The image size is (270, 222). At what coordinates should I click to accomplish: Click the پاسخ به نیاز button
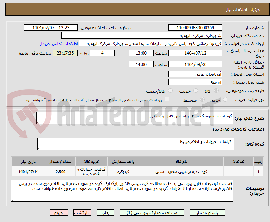coord(207,212)
